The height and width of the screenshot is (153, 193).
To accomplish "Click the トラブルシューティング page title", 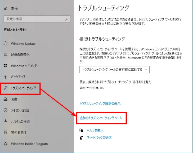I will point(104,8).
